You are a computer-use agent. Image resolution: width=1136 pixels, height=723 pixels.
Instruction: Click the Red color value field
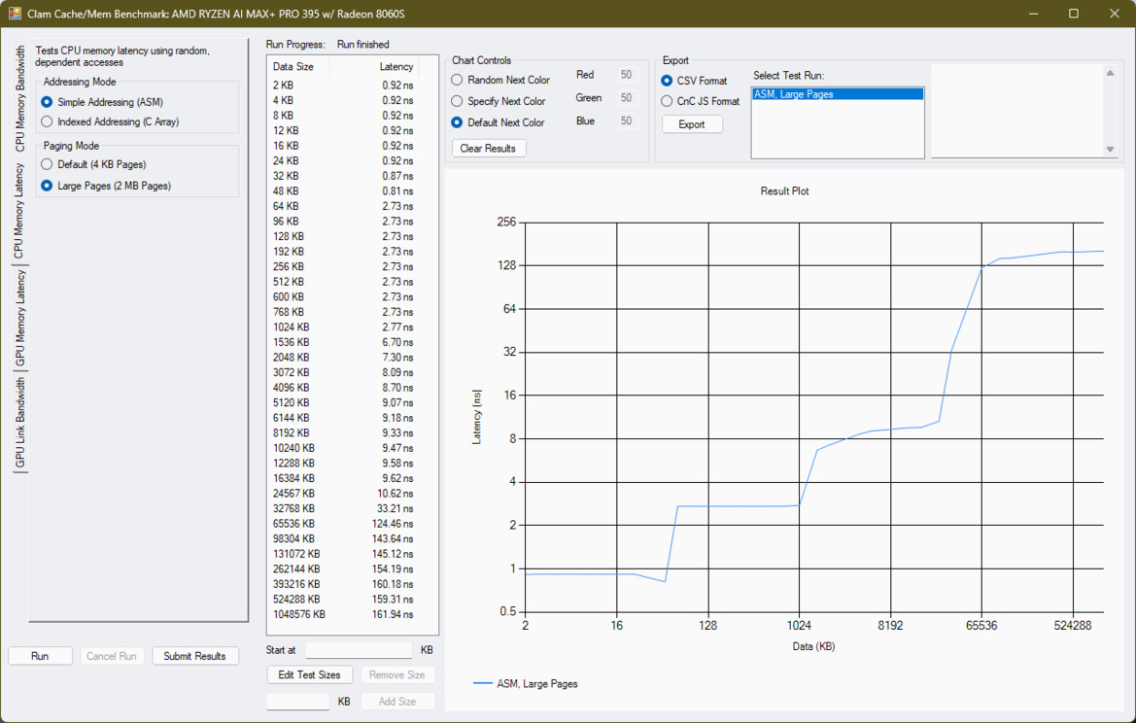point(627,75)
